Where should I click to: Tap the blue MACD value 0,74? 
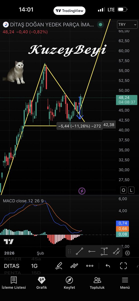(x=123, y=223)
